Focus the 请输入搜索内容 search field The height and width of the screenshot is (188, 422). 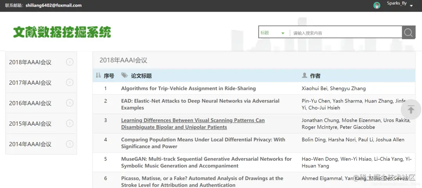point(346,33)
